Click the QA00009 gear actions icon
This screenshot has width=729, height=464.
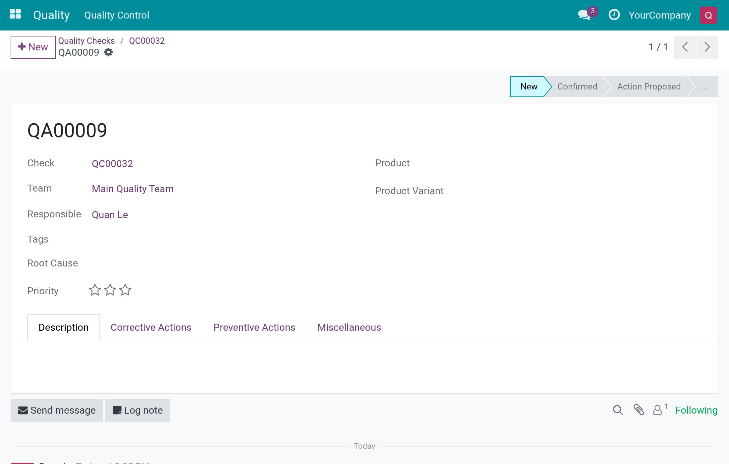pyautogui.click(x=108, y=52)
